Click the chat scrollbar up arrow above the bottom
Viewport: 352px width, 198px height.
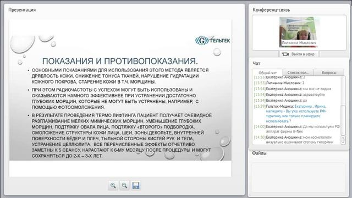coord(343,137)
